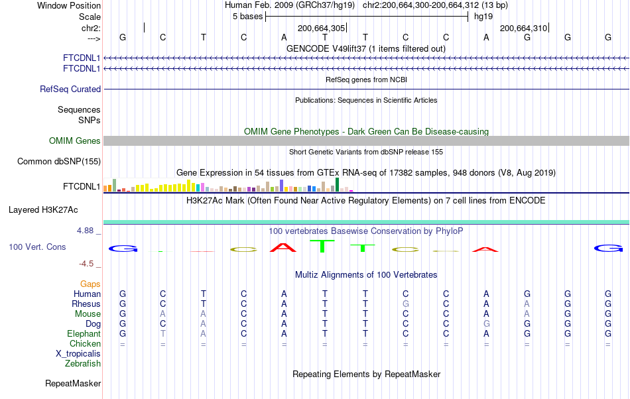The width and height of the screenshot is (630, 399).
Task: Click the chr2:200,664,300-200,664,312 position text
Action: [435, 5]
